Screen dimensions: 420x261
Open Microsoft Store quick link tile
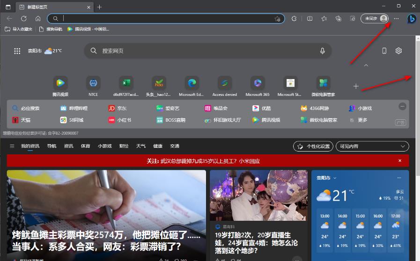coord(289,86)
